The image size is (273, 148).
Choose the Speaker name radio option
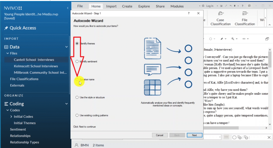(77, 79)
